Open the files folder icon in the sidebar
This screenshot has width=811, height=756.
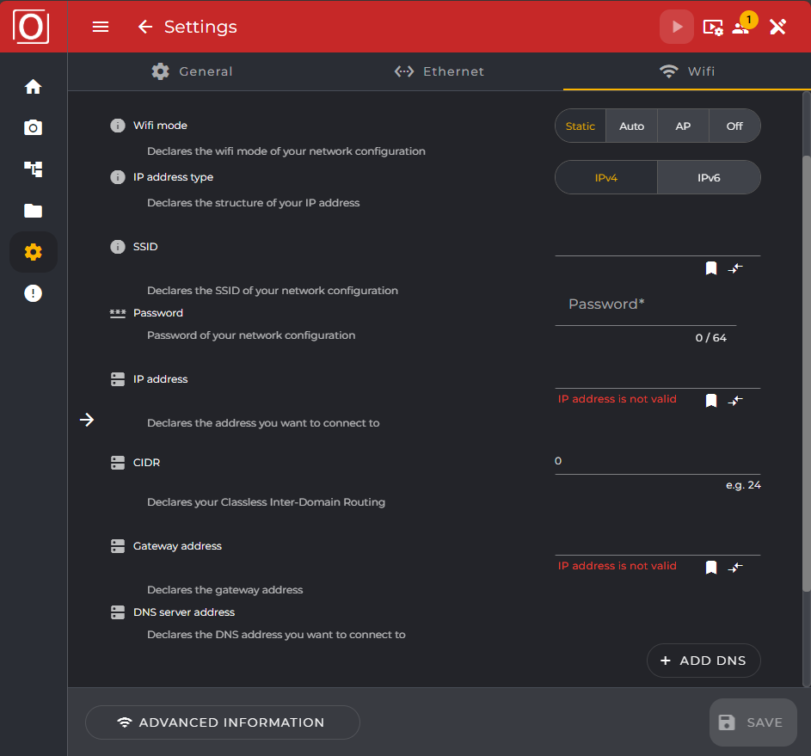pos(33,210)
